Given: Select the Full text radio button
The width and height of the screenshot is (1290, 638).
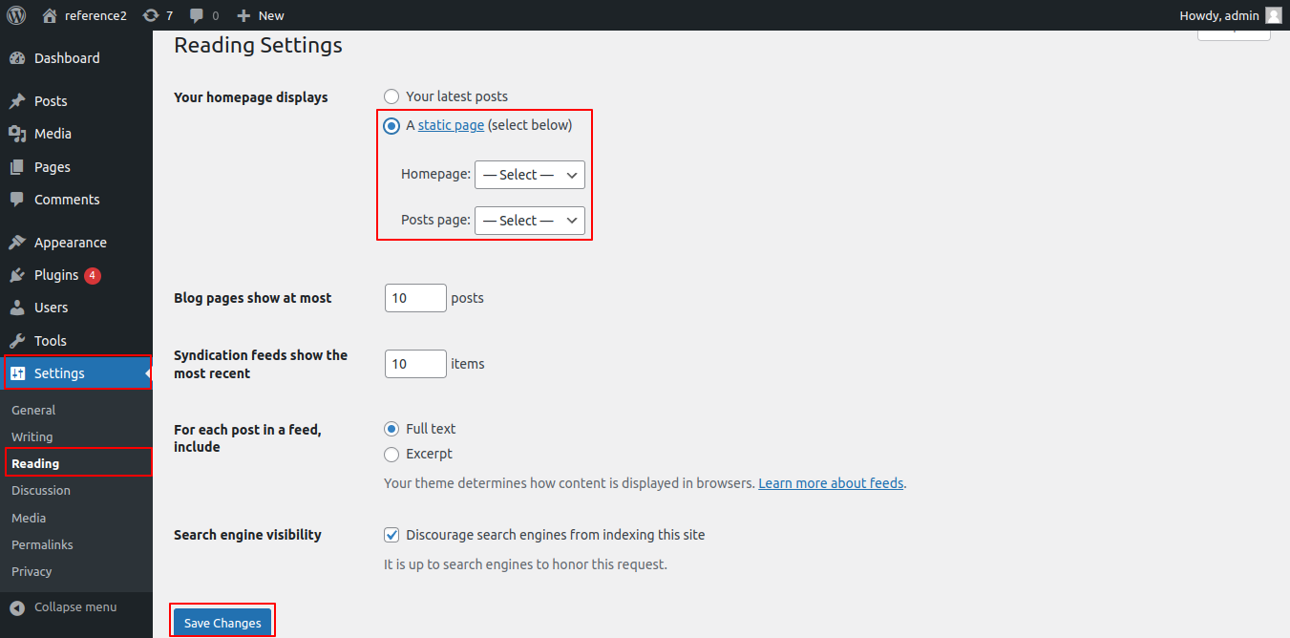Looking at the screenshot, I should (391, 430).
